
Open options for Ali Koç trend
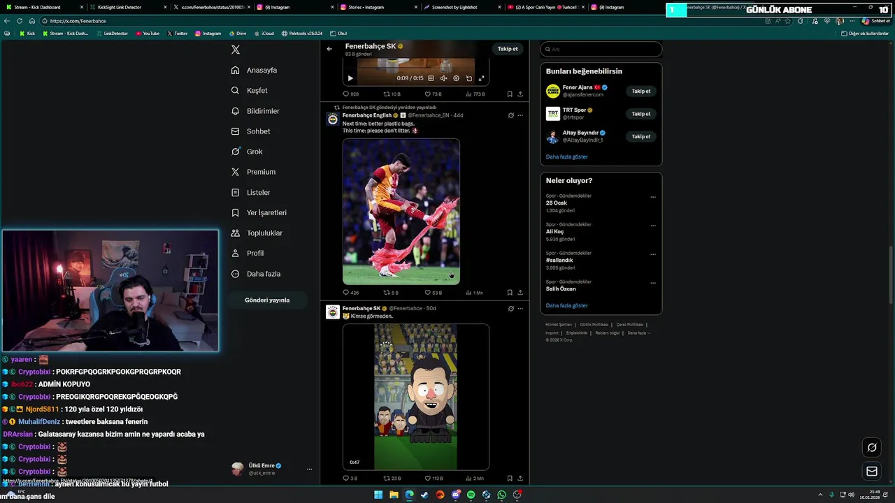pyautogui.click(x=653, y=226)
